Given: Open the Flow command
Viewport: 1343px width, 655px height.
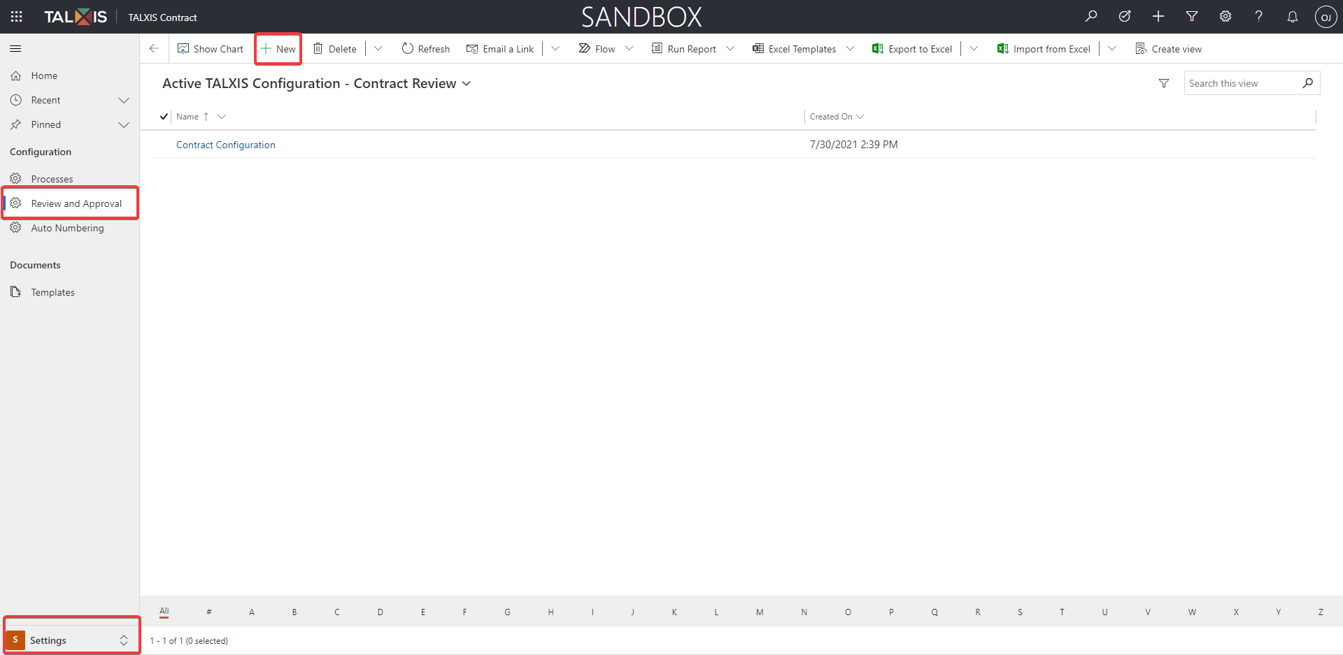Looking at the screenshot, I should coord(597,49).
